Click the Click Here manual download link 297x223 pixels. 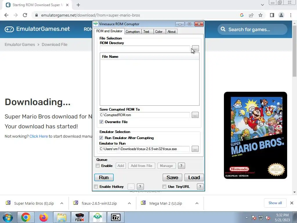[39, 136]
